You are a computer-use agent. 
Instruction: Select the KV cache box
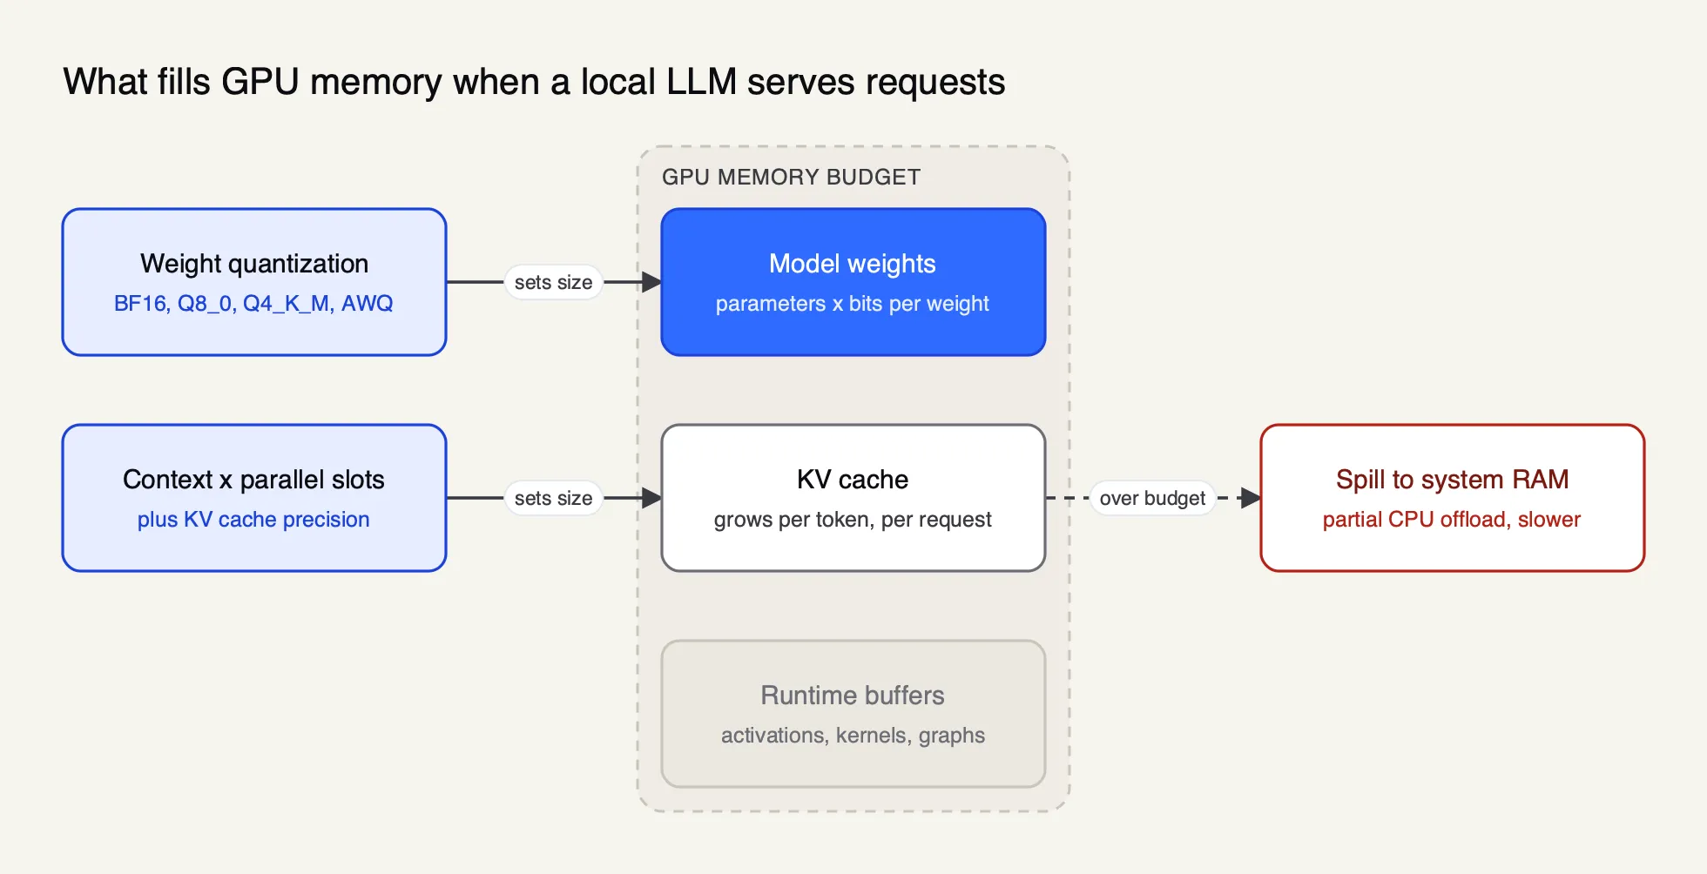[853, 498]
